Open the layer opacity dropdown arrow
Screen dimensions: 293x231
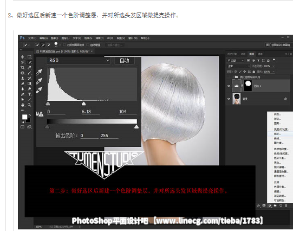[x=274, y=66]
